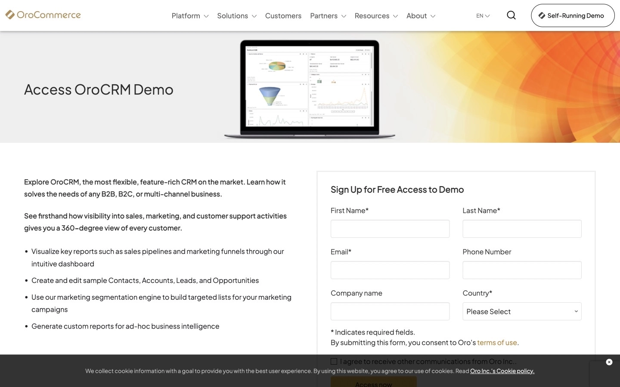Open the Customers page

click(283, 16)
